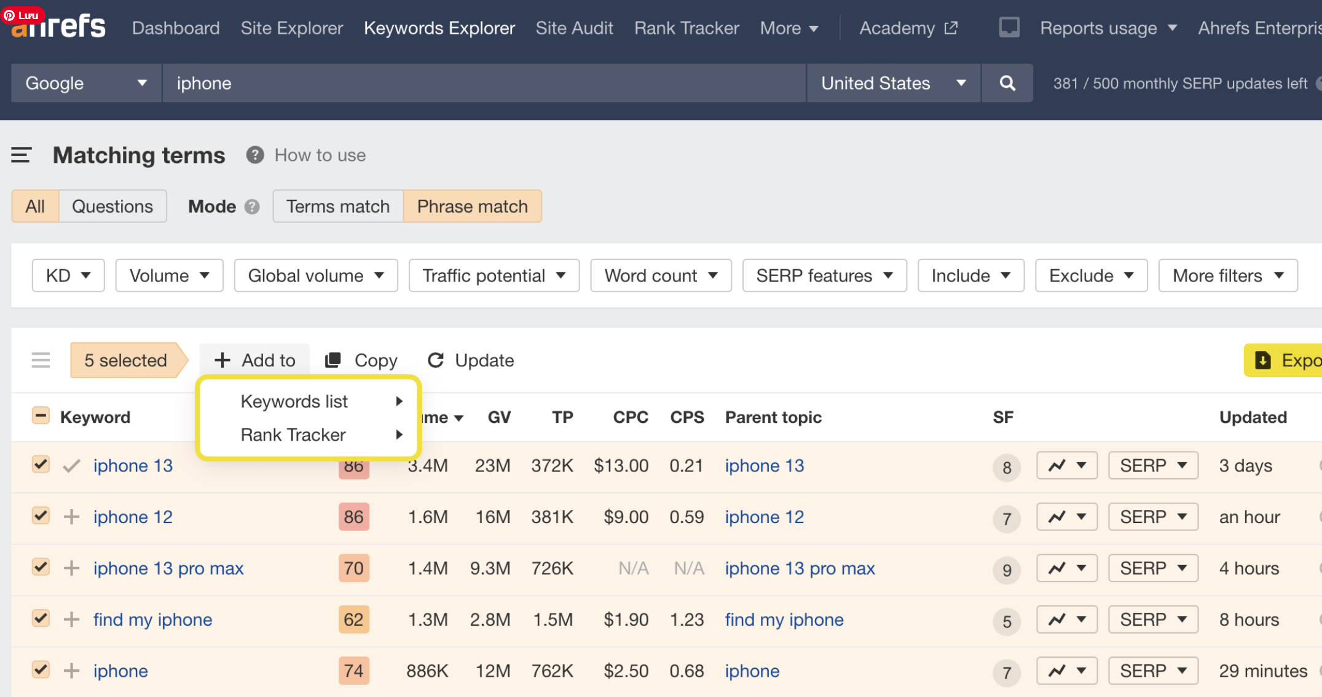Switch to the Terms match mode

point(337,207)
